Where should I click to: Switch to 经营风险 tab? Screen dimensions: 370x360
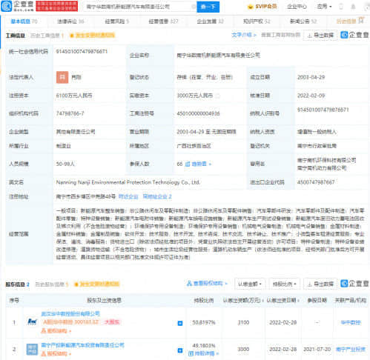pyautogui.click(x=117, y=21)
